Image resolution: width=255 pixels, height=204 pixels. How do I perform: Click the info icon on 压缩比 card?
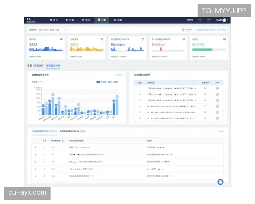(225, 39)
